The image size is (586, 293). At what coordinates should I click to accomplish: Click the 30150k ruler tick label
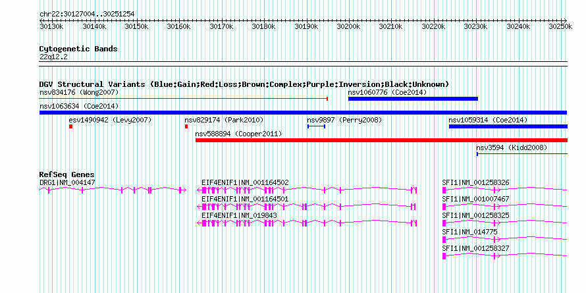click(137, 26)
